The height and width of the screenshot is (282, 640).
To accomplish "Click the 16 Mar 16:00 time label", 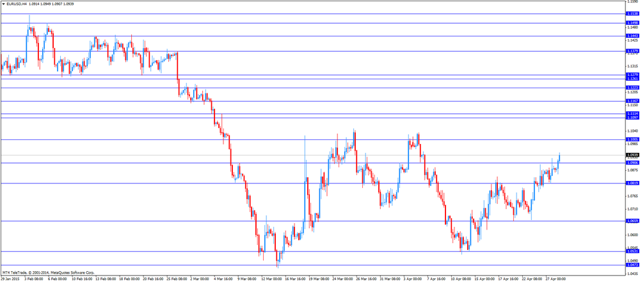I will point(296,279).
